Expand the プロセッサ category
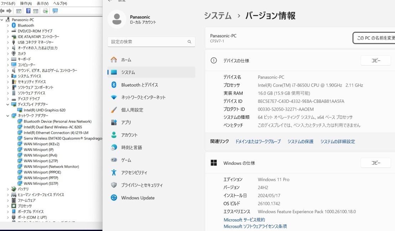 (x=8, y=206)
